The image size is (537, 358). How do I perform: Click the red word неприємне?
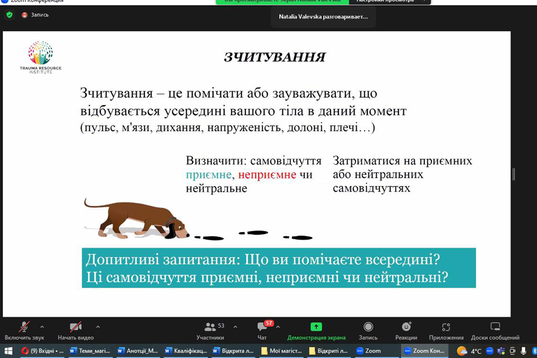(x=267, y=175)
